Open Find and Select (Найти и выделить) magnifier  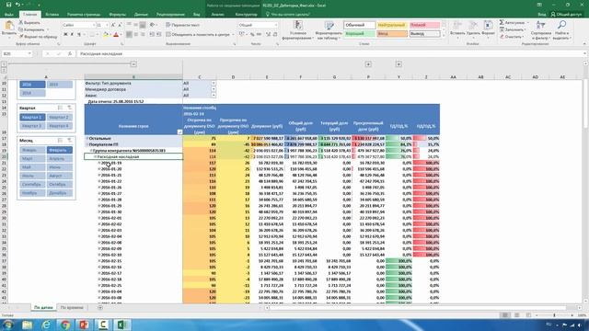[562, 30]
